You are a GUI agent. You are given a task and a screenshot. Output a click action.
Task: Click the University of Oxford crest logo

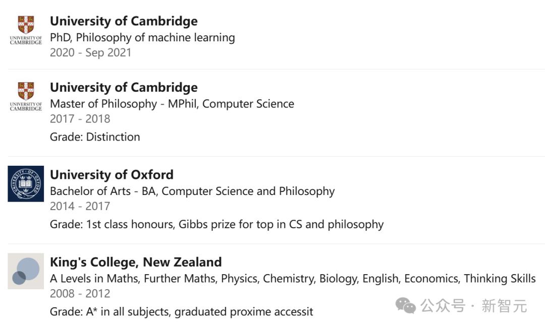click(26, 184)
